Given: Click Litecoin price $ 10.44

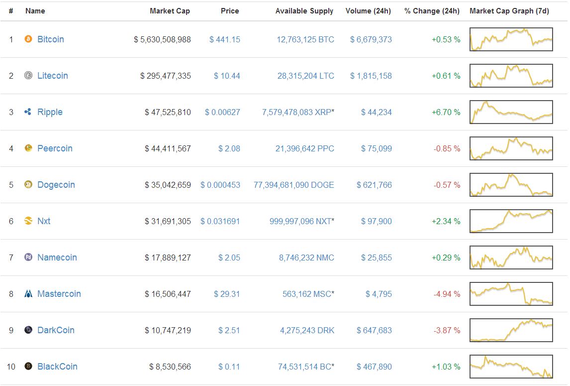Looking at the screenshot, I should (227, 76).
